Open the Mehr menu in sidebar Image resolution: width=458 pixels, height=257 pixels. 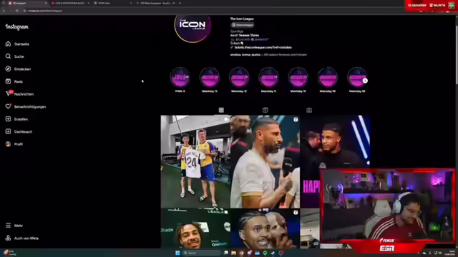click(x=14, y=226)
